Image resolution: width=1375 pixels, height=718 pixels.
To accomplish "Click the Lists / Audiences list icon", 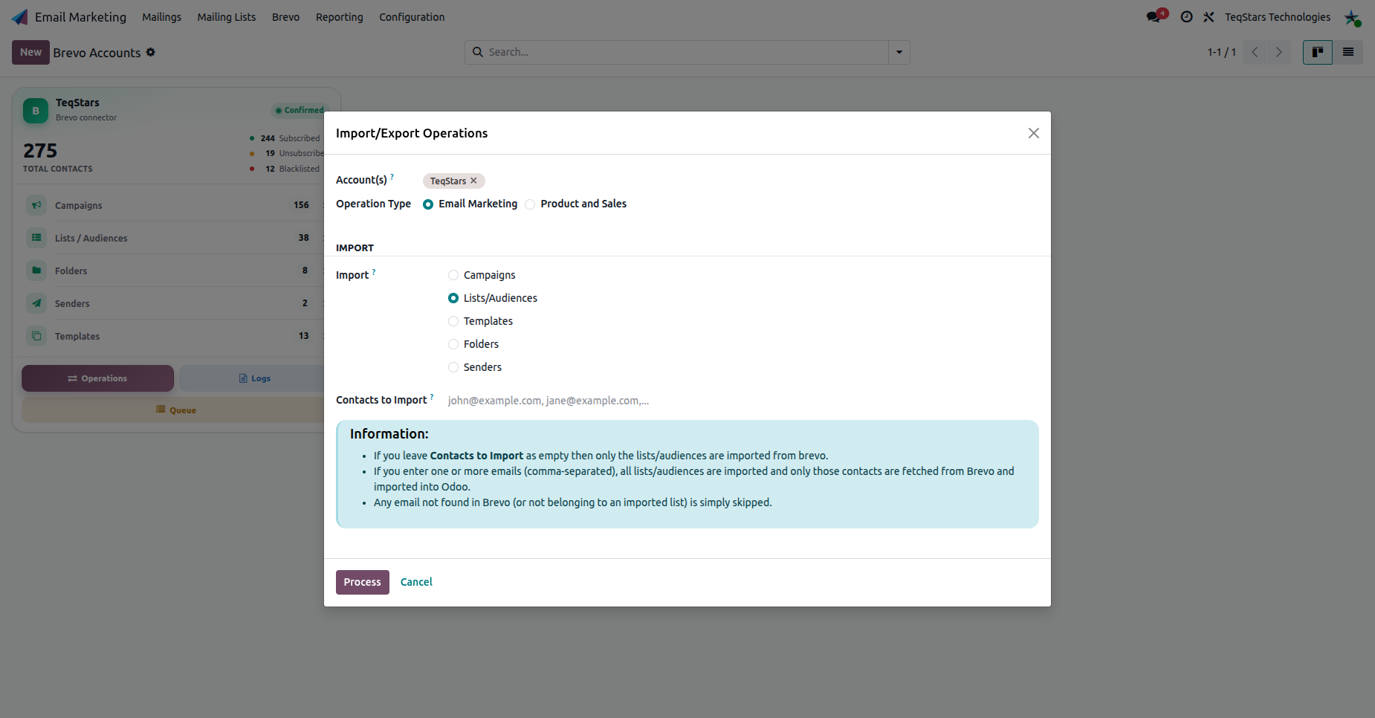I will (36, 238).
